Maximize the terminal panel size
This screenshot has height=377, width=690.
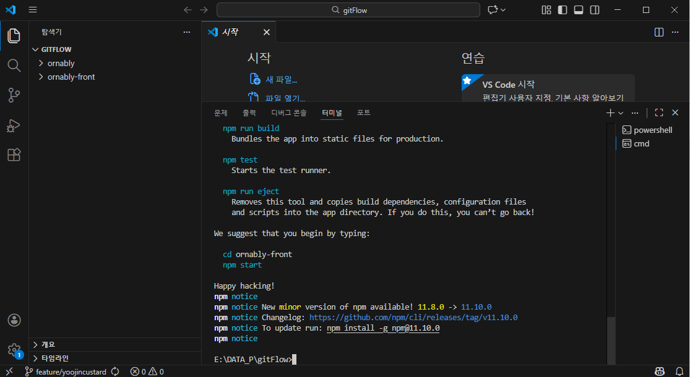(x=659, y=113)
